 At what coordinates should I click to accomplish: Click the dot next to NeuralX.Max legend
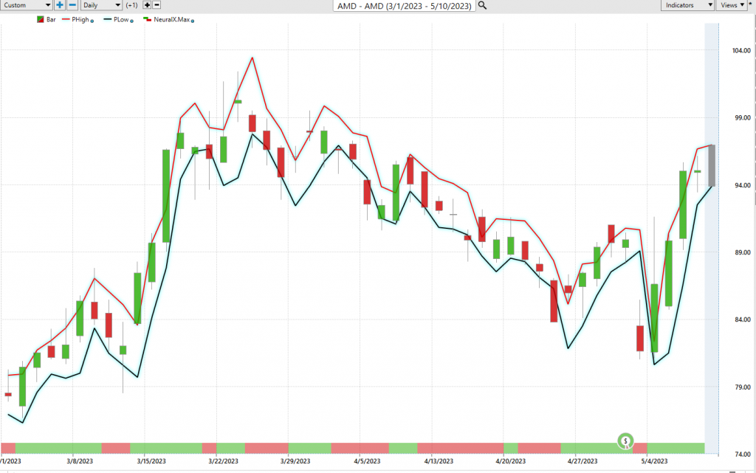pos(193,21)
